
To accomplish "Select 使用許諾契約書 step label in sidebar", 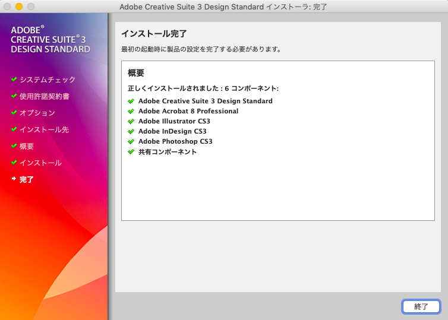I will point(45,97).
